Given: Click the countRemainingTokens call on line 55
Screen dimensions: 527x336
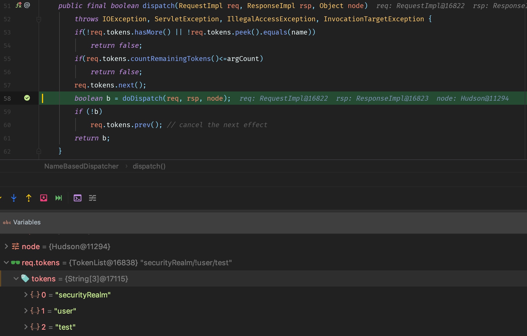Looking at the screenshot, I should coord(171,59).
